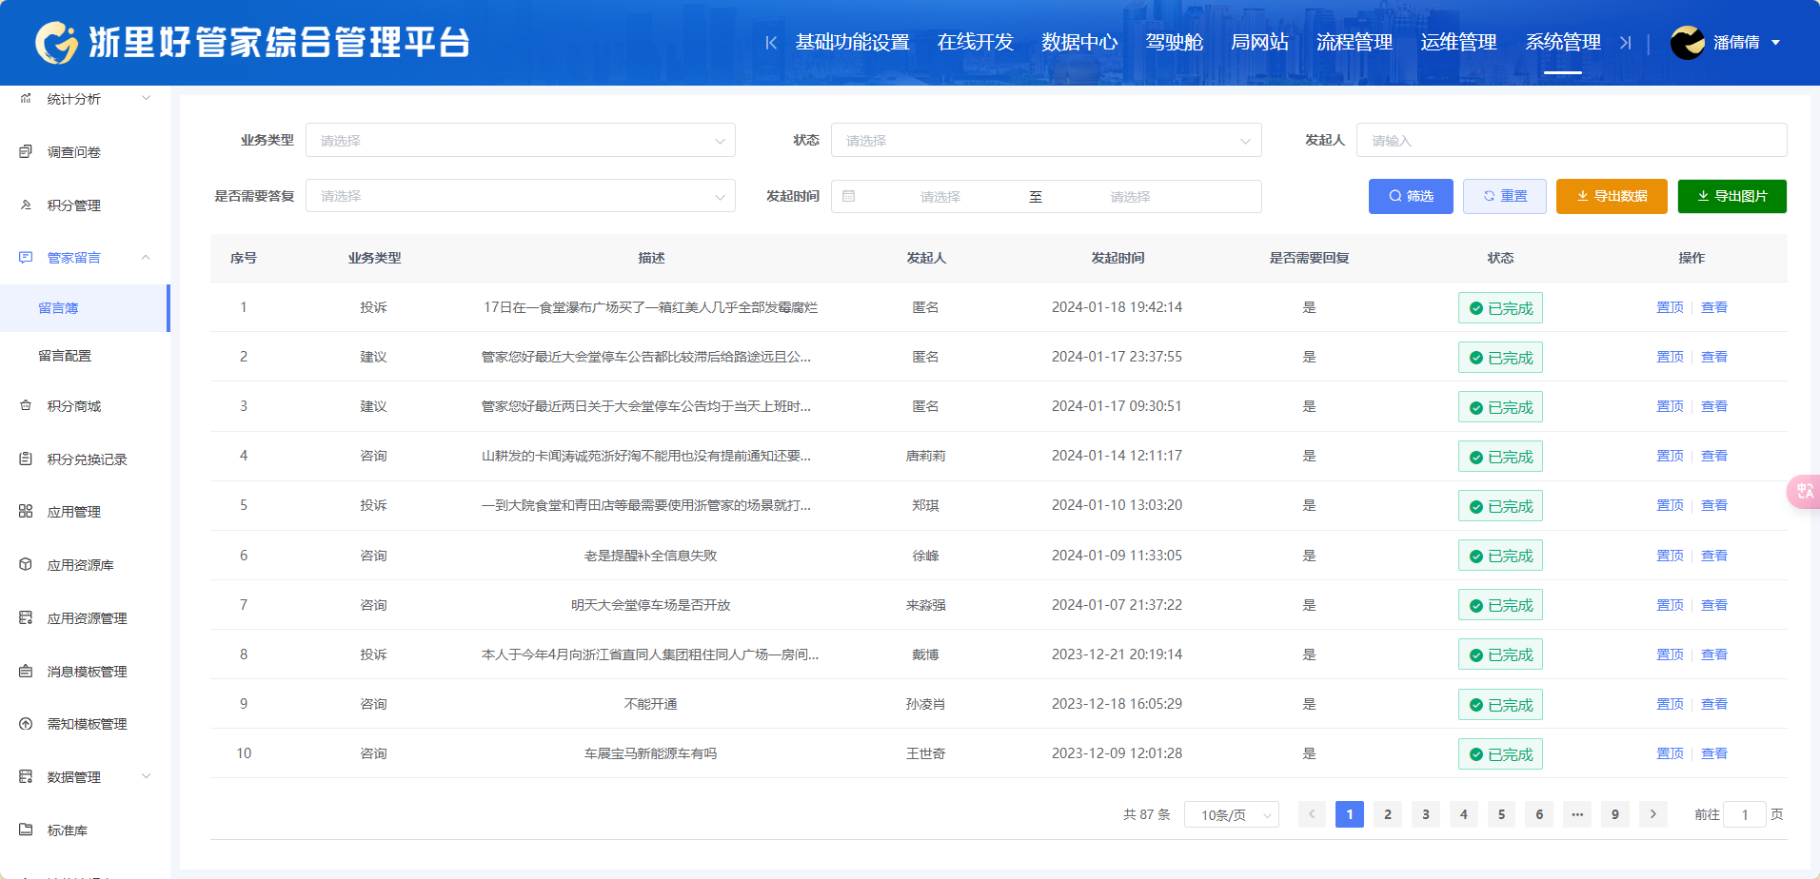This screenshot has height=879, width=1820.
Task: Open the 流程管理 top menu
Action: (1355, 43)
